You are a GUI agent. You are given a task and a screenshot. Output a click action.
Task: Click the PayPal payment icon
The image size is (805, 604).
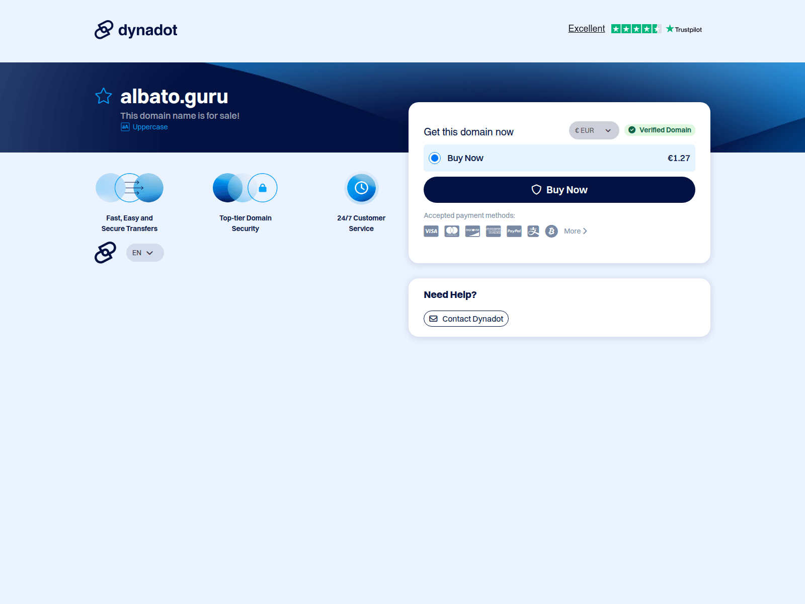[x=513, y=231]
